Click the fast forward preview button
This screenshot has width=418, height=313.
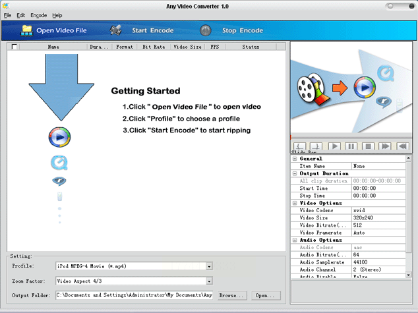[x=385, y=146]
